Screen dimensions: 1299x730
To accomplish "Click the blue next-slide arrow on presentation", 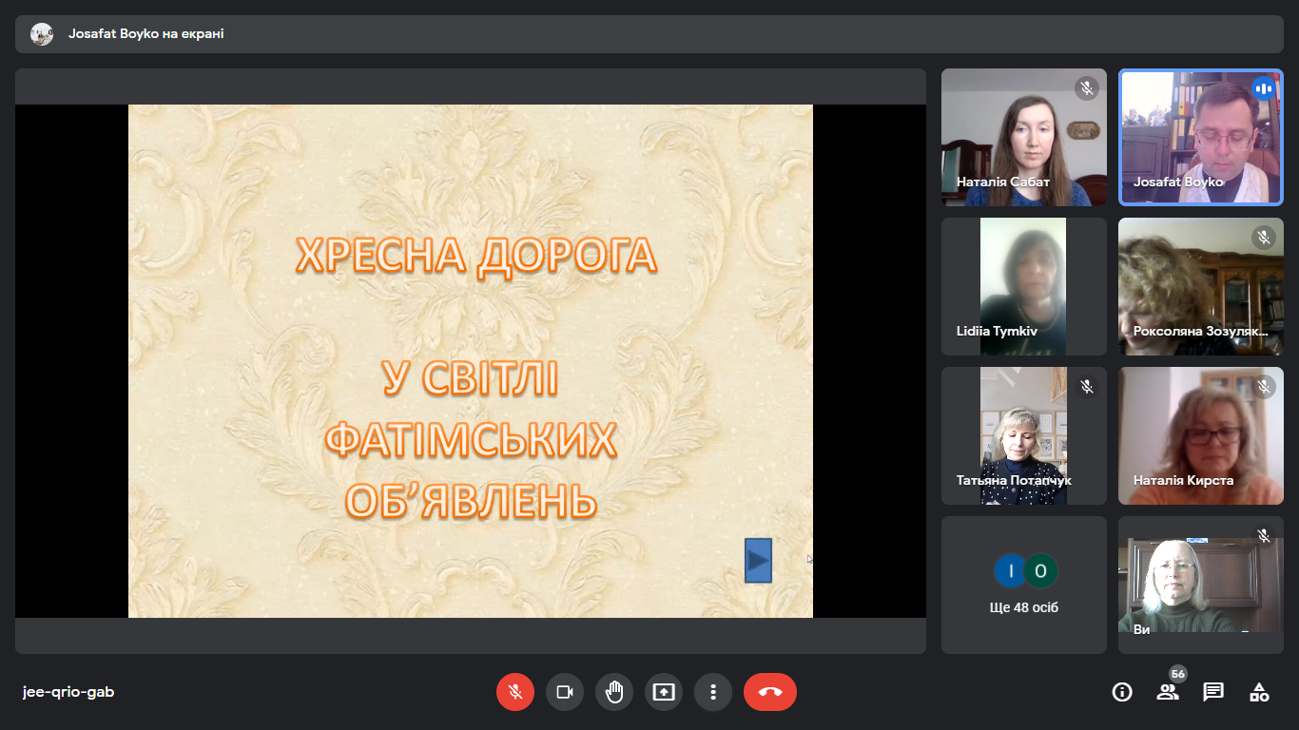I will point(758,560).
